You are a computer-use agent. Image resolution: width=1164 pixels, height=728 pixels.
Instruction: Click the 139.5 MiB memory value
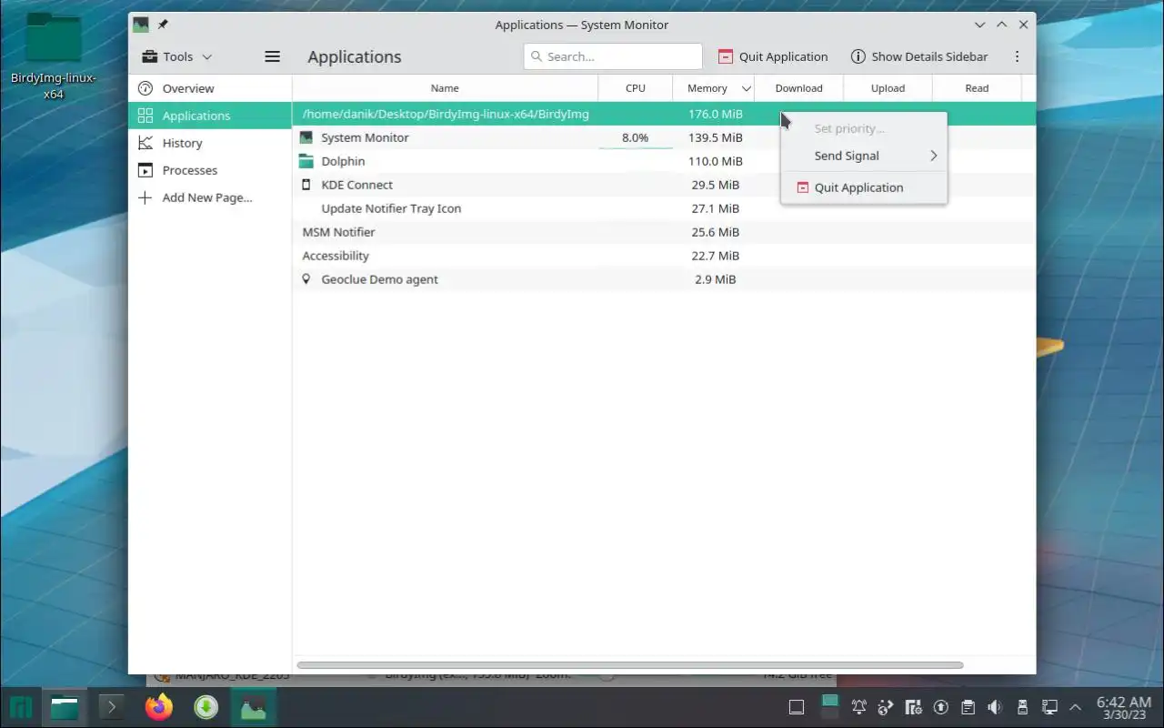click(716, 137)
